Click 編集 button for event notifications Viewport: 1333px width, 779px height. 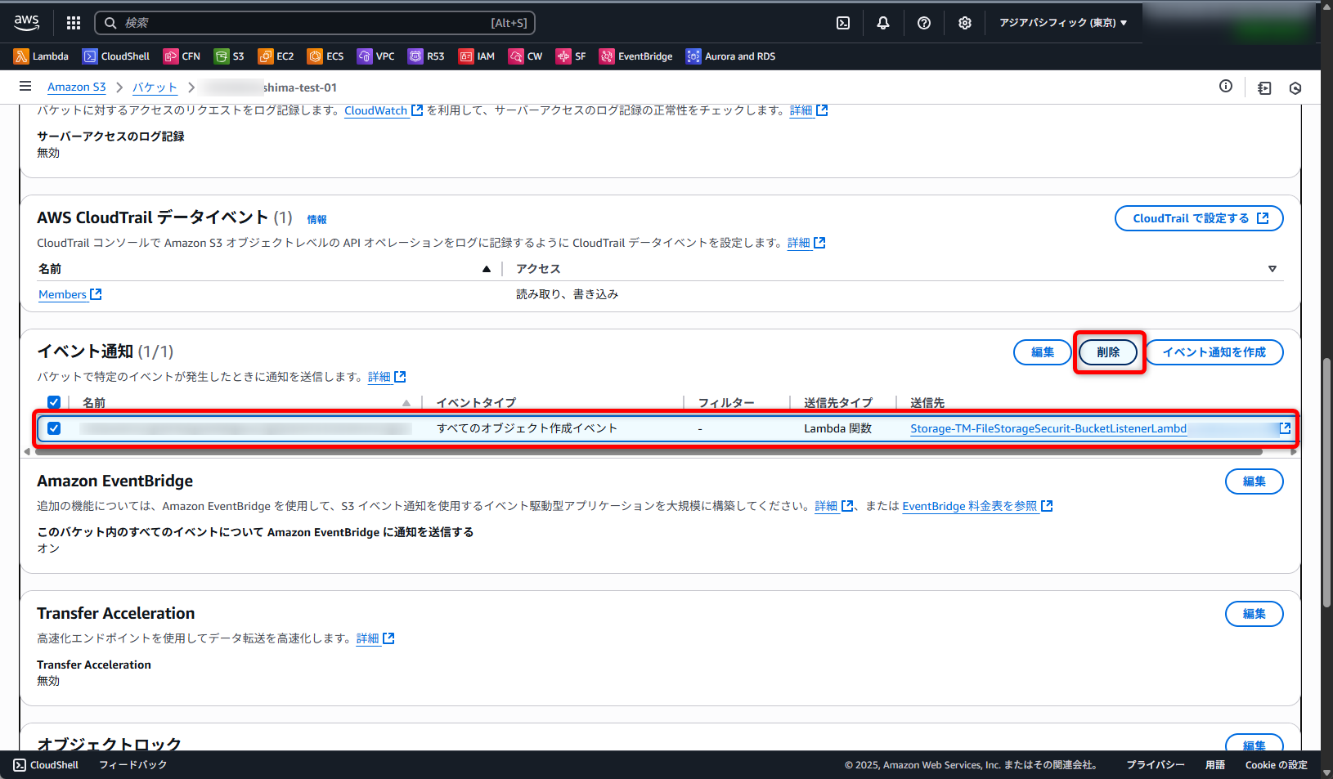tap(1043, 352)
